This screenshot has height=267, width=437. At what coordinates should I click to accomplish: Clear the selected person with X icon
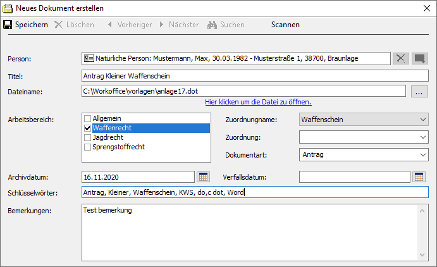tap(401, 58)
